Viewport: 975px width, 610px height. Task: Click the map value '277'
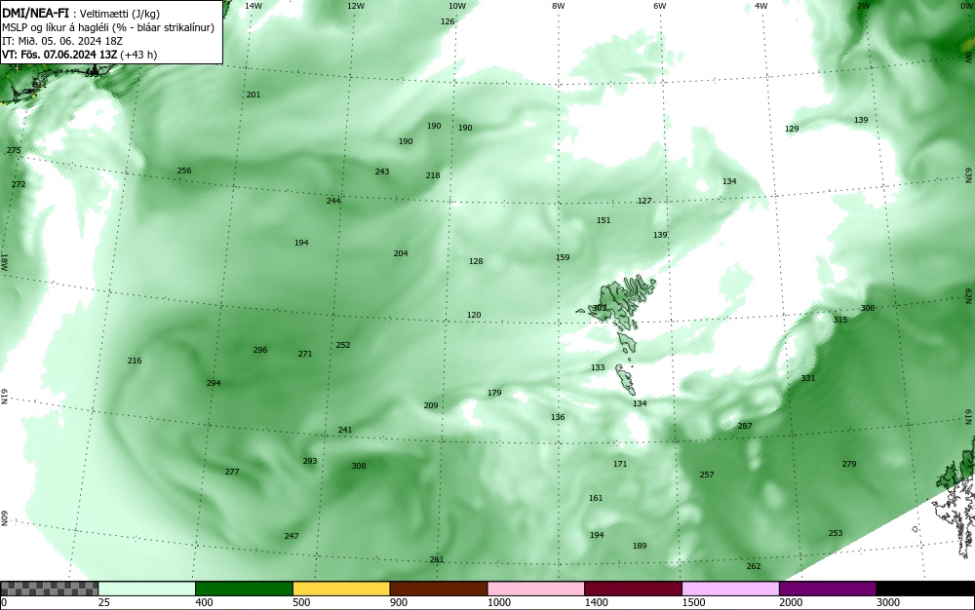point(232,472)
